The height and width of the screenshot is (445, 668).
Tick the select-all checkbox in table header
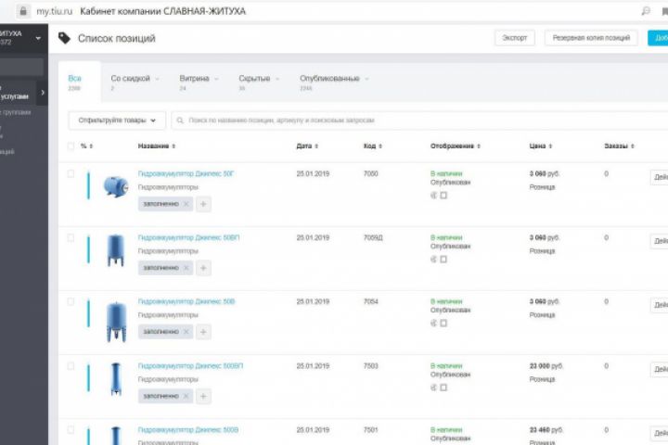[71, 146]
